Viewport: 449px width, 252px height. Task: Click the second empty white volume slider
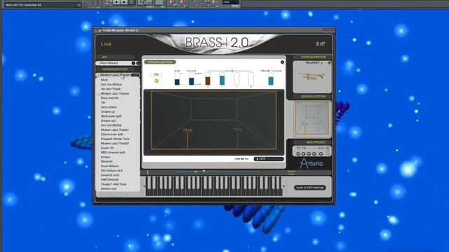point(251,79)
